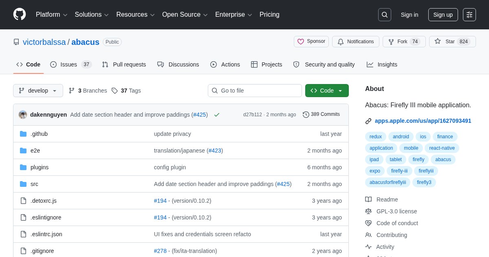Open the green Code dropdown
The width and height of the screenshot is (489, 257).
(327, 91)
